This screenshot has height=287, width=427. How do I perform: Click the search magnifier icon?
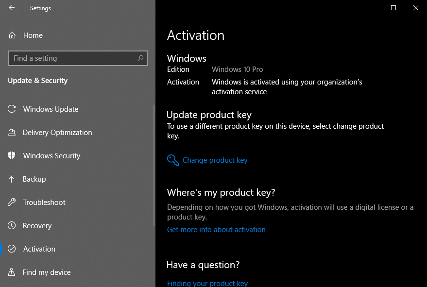click(140, 58)
